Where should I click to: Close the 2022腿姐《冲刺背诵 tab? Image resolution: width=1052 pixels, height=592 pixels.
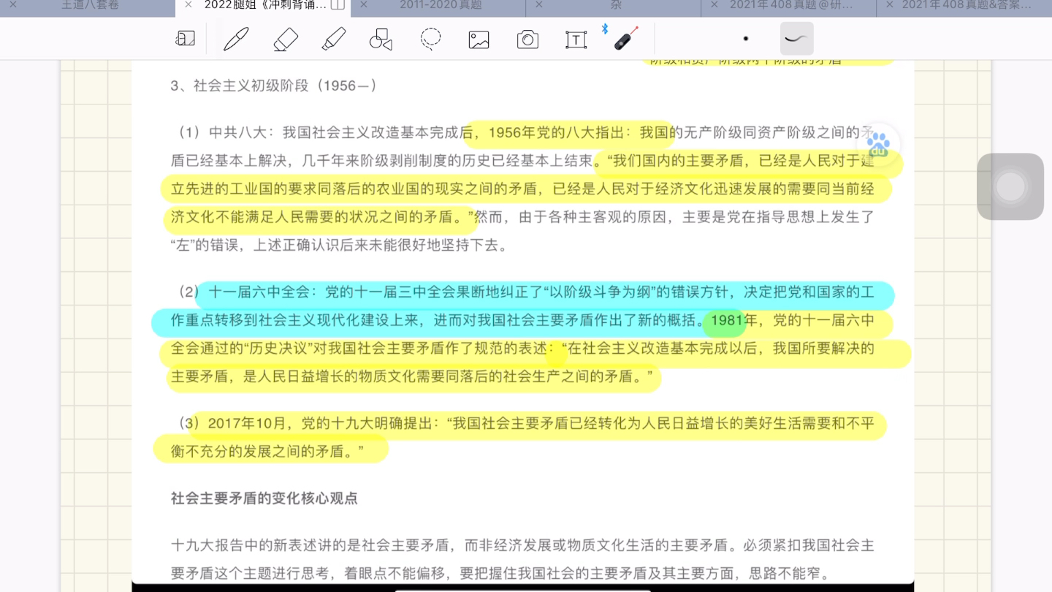point(188,4)
